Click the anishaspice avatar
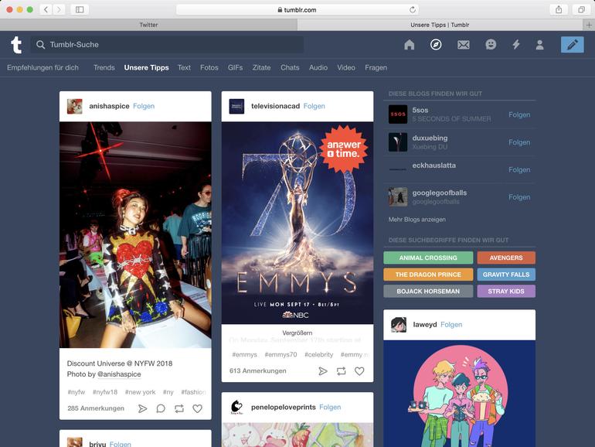The image size is (595, 447). click(x=75, y=107)
